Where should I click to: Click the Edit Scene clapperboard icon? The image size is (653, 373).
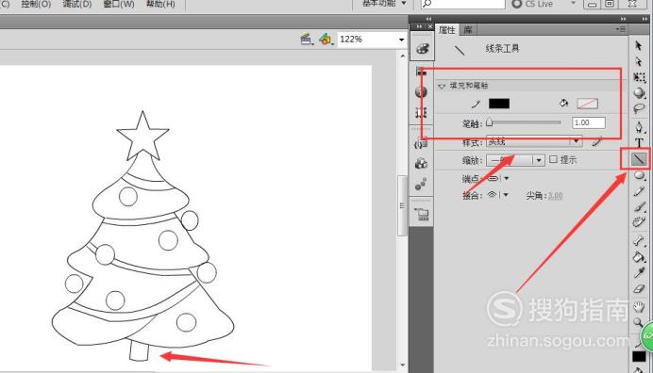[x=307, y=40]
